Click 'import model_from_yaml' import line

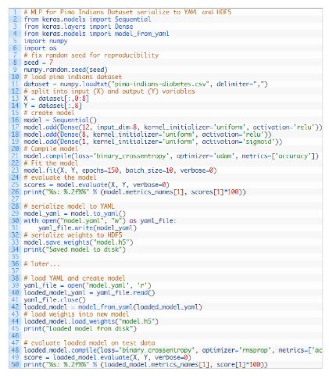96,34
